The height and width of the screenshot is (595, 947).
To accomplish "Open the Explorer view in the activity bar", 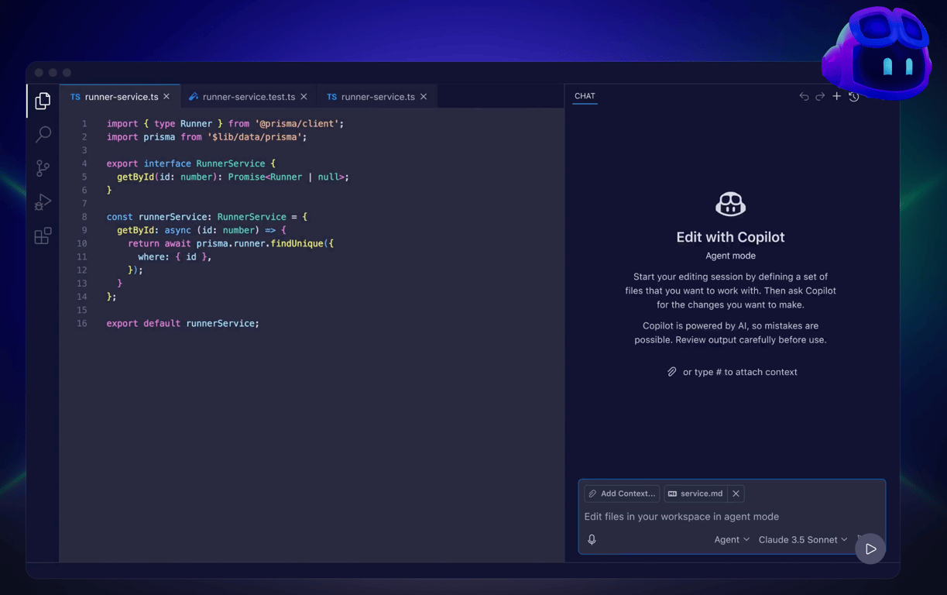I will pyautogui.click(x=43, y=101).
